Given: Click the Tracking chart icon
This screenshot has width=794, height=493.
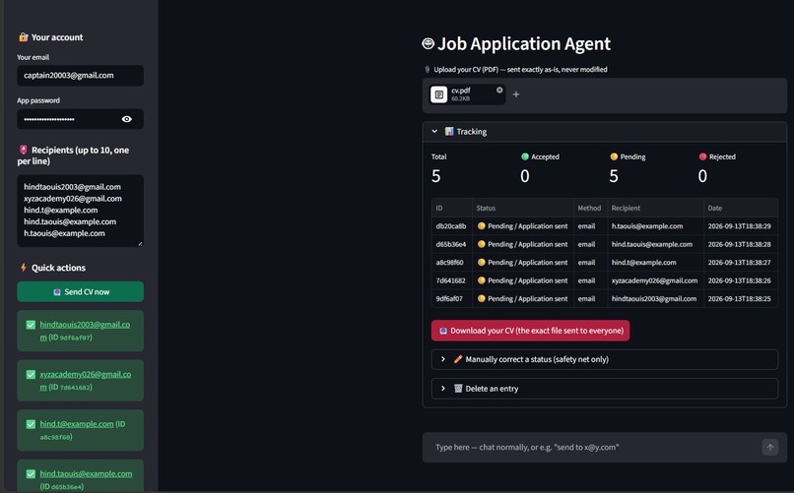Looking at the screenshot, I should [x=449, y=132].
